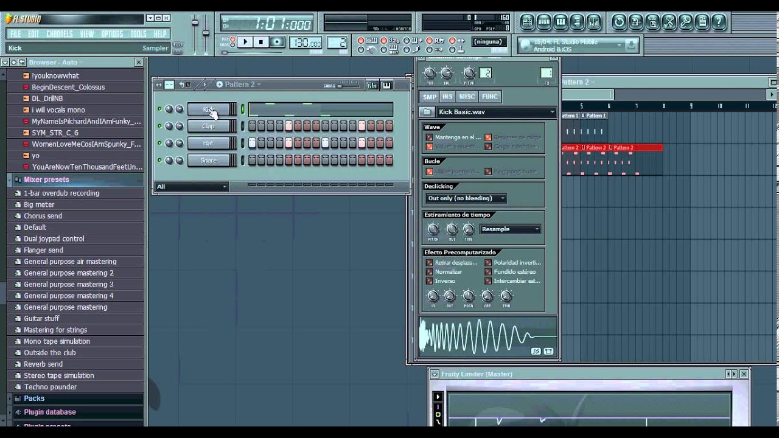Image resolution: width=779 pixels, height=438 pixels.
Task: Click the Undo history toolbar icon
Action: [x=619, y=23]
